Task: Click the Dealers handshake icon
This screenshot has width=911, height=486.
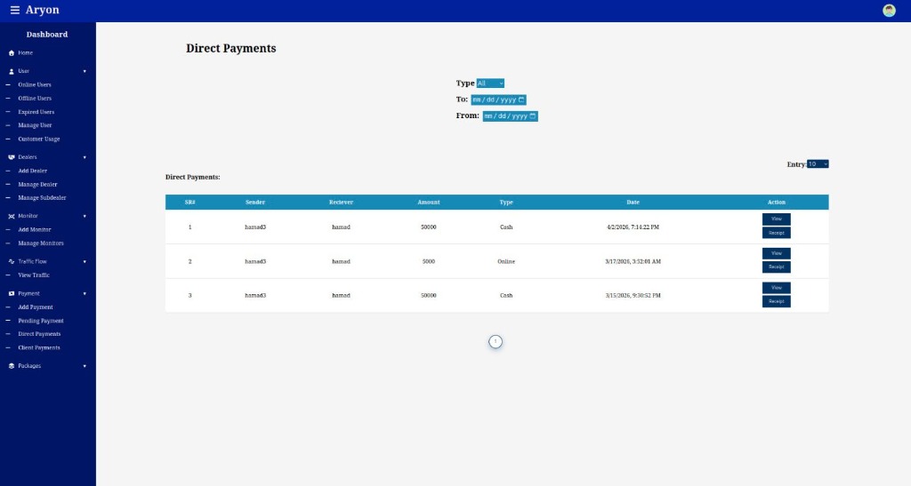Action: pyautogui.click(x=11, y=157)
